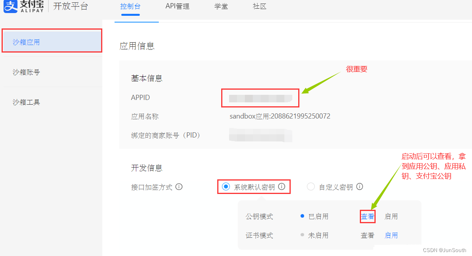Click the APPID label

click(140, 98)
